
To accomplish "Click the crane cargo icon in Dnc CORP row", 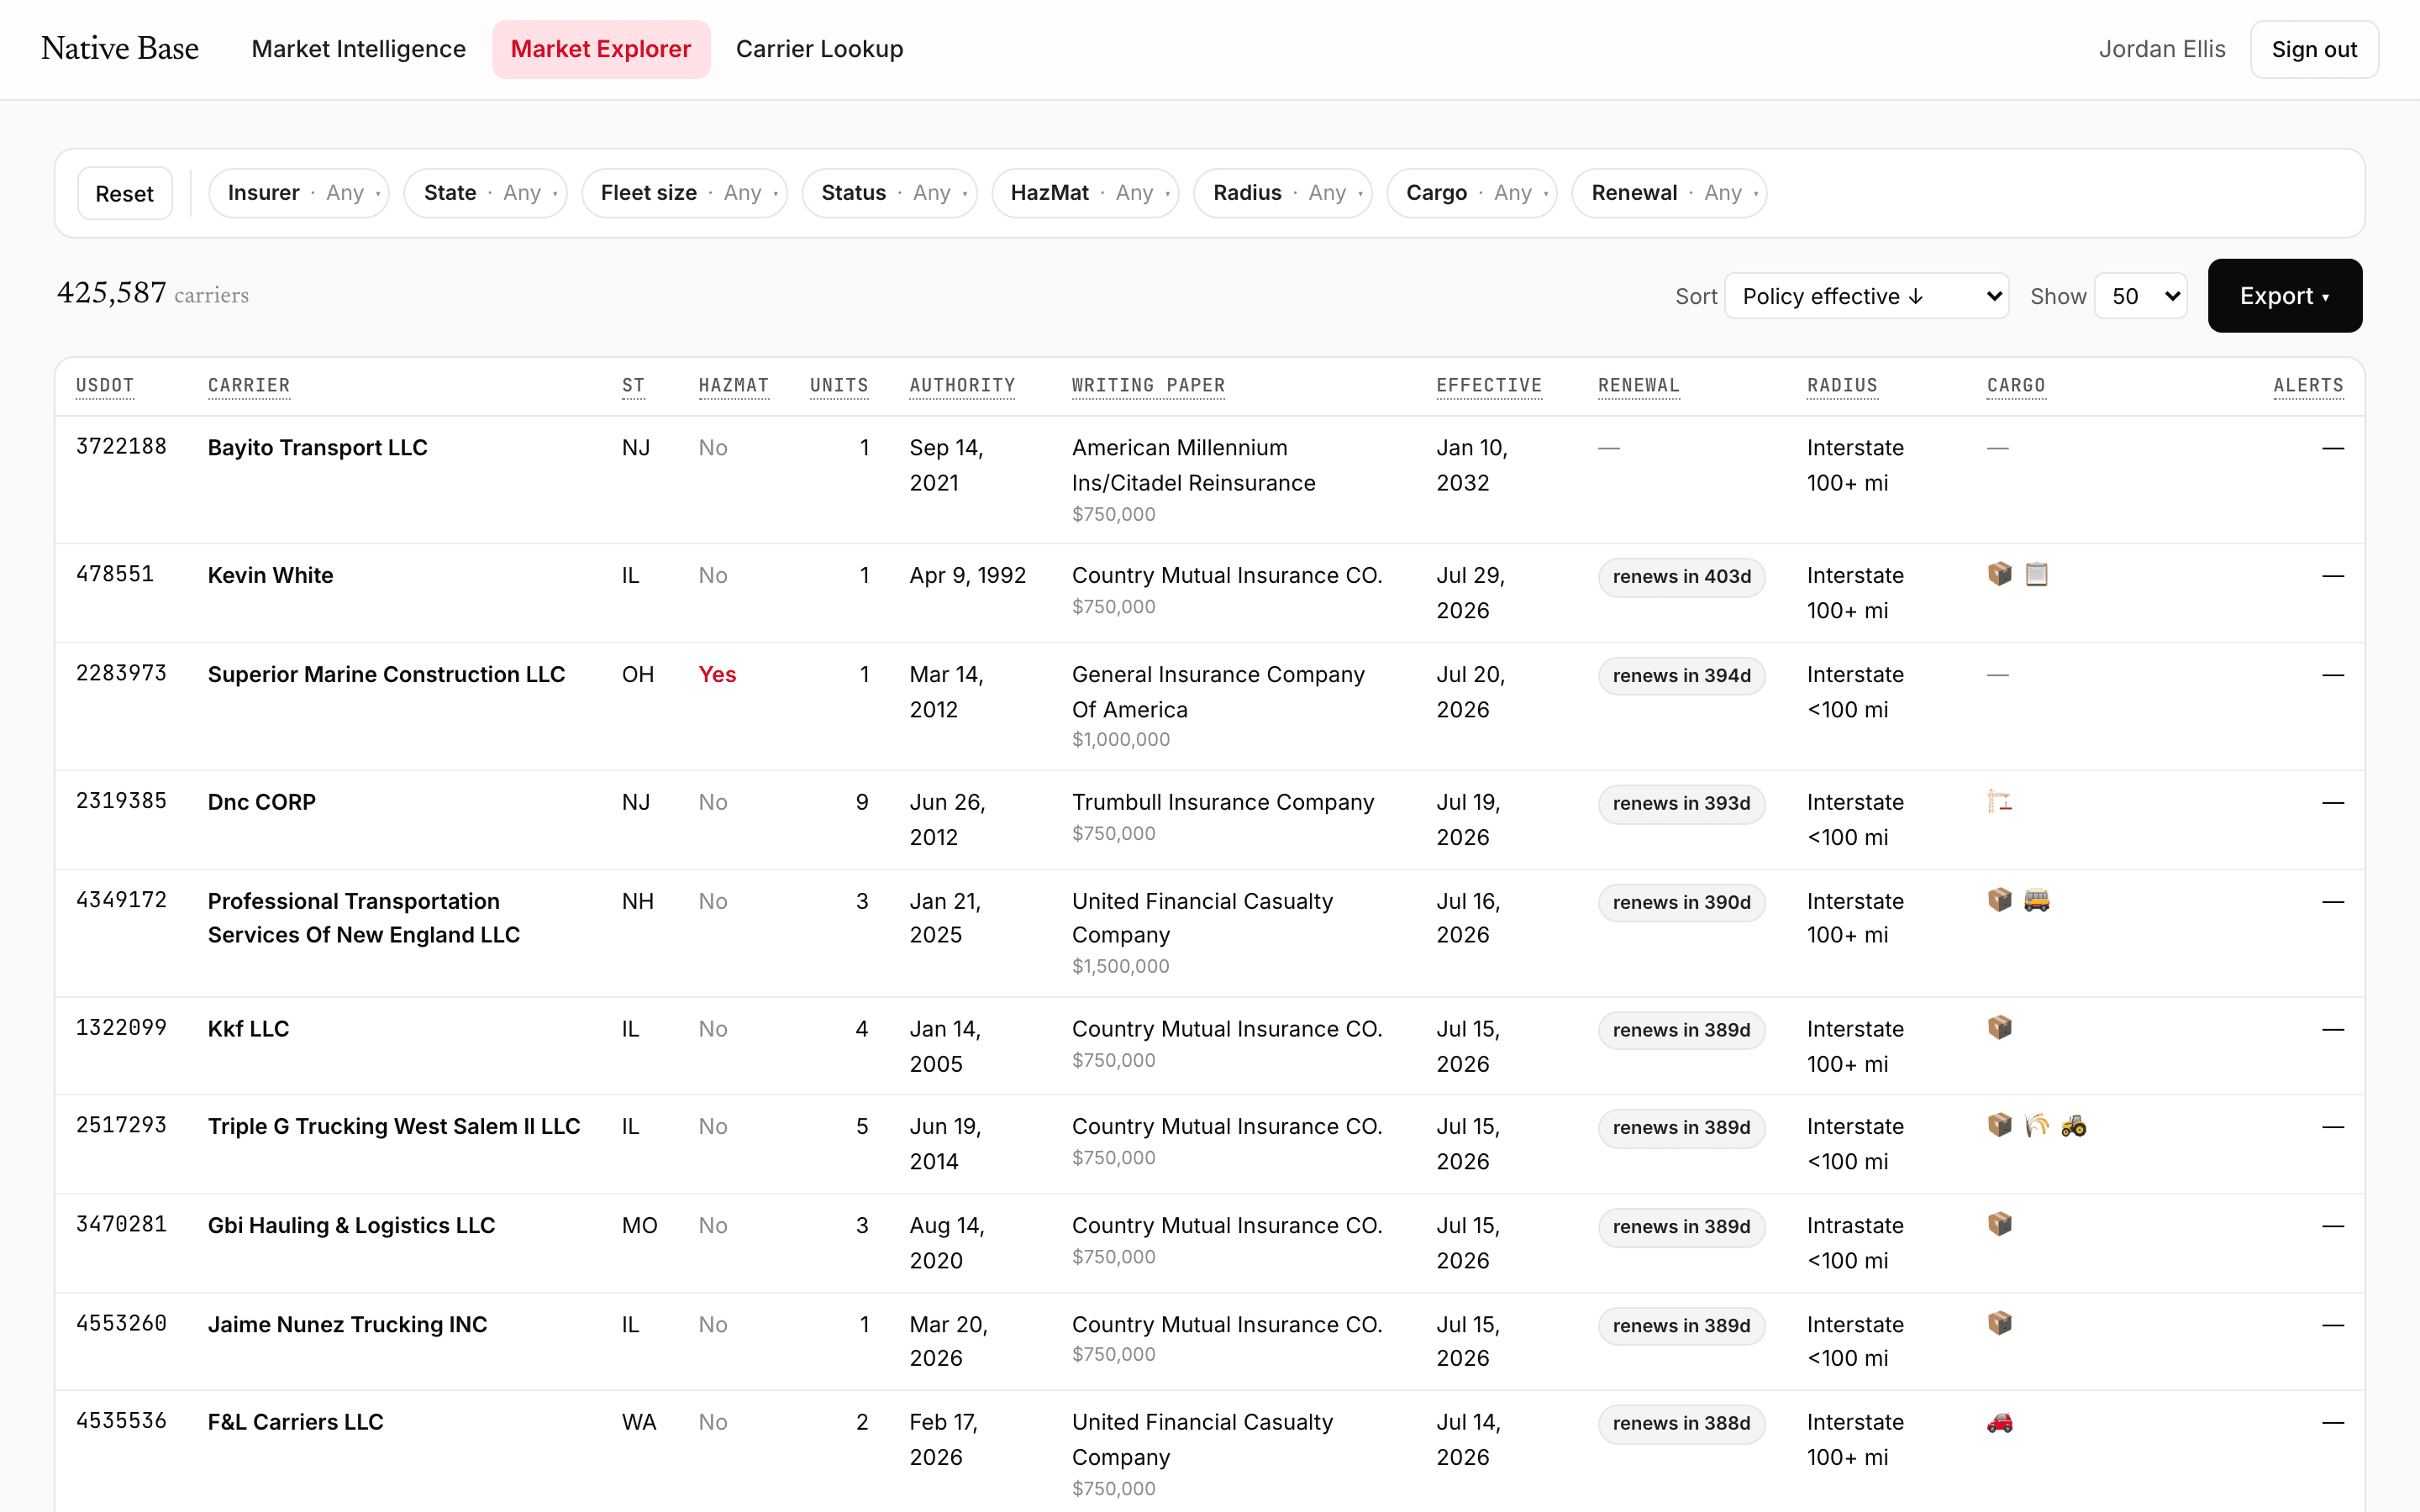I will coord(1999,801).
